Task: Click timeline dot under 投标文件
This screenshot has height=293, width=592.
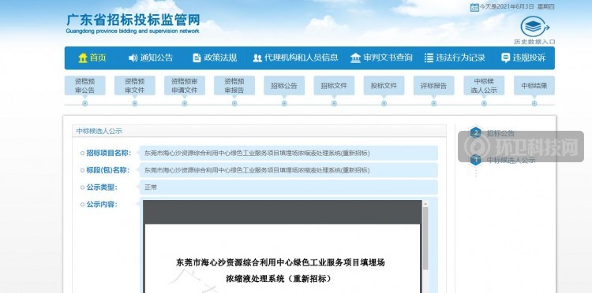Action: (x=384, y=103)
